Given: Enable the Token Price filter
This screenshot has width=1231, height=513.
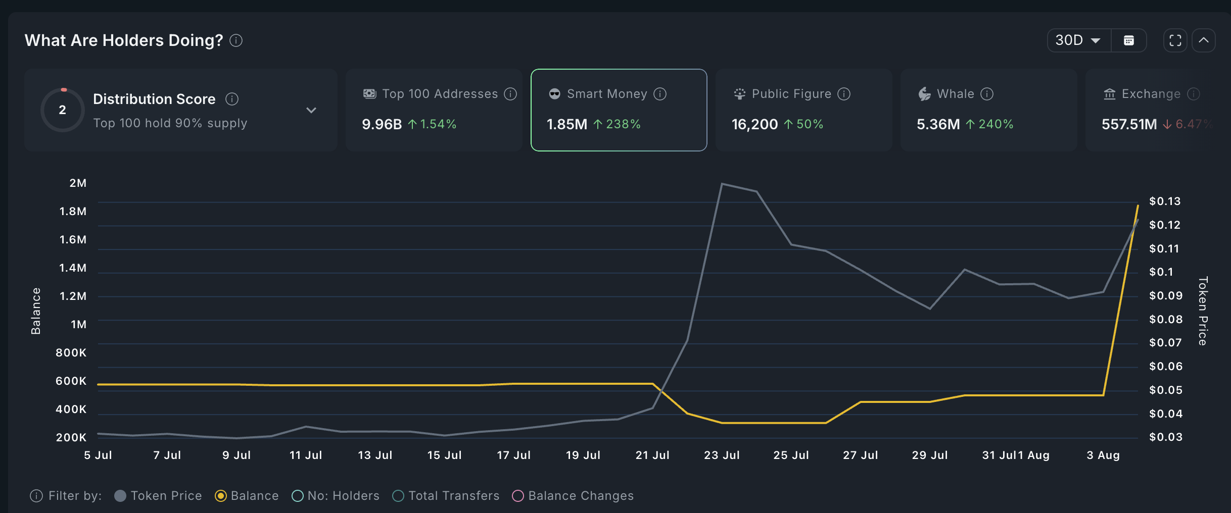Looking at the screenshot, I should pos(120,496).
